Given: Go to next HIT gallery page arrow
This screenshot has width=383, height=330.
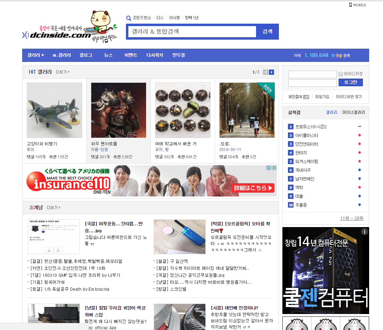Looking at the screenshot, I should point(272,72).
